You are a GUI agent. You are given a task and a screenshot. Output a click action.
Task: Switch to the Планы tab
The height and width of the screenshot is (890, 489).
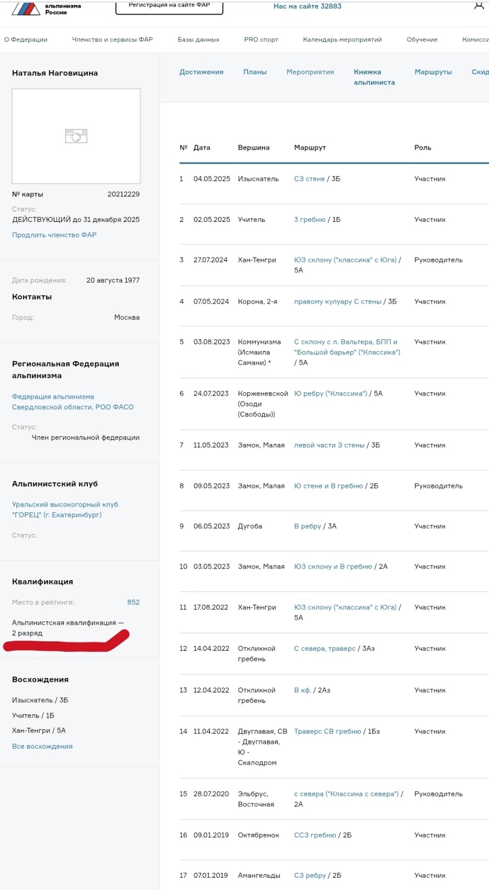pyautogui.click(x=255, y=72)
